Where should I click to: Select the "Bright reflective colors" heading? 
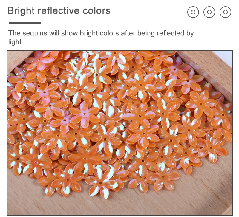[59, 11]
